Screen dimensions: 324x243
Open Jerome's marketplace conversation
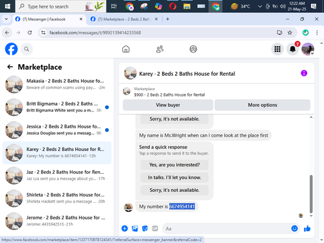(57, 221)
